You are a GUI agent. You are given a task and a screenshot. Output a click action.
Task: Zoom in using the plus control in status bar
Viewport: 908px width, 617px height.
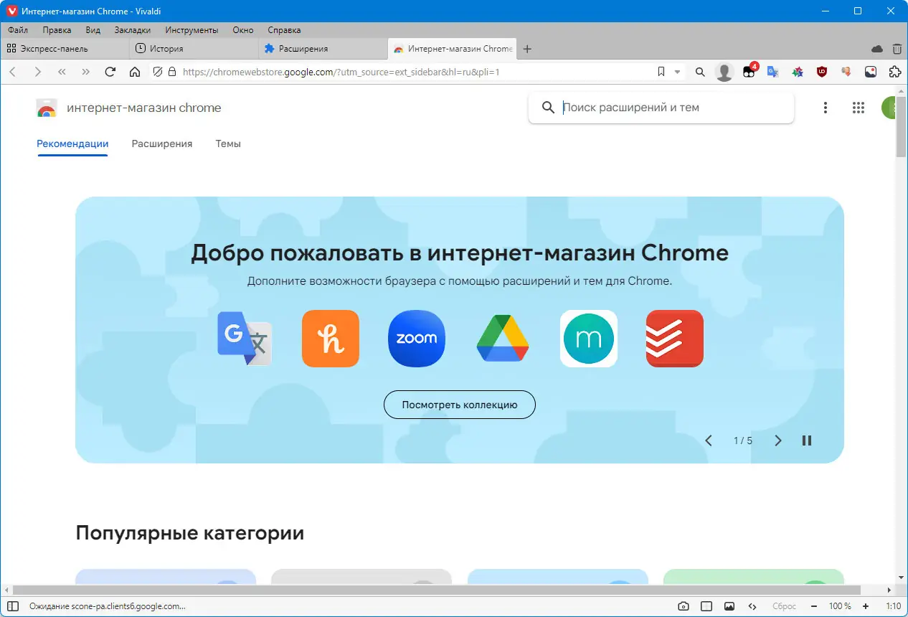866,606
